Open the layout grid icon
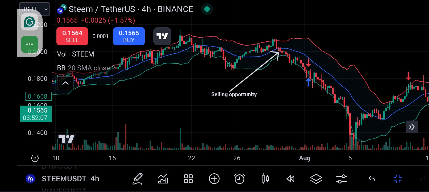 (x=188, y=179)
